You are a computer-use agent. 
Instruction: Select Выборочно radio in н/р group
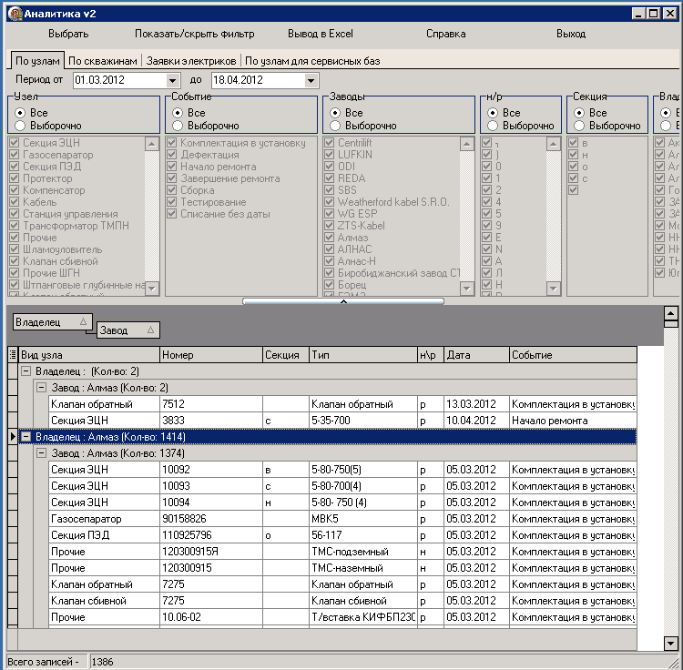493,126
